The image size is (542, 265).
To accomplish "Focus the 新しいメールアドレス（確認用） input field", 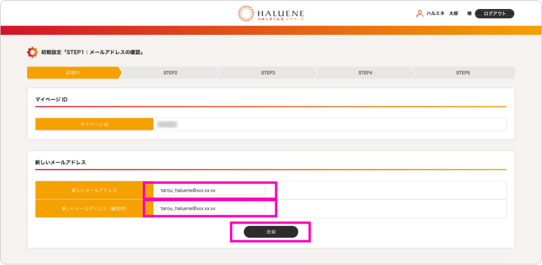I will coord(210,209).
